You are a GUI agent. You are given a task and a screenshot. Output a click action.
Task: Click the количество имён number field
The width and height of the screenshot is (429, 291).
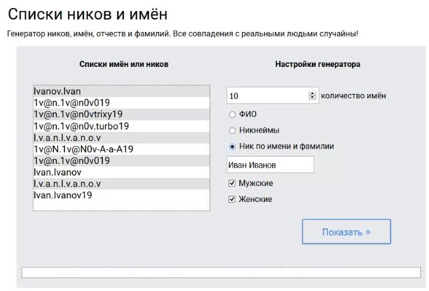click(x=268, y=95)
